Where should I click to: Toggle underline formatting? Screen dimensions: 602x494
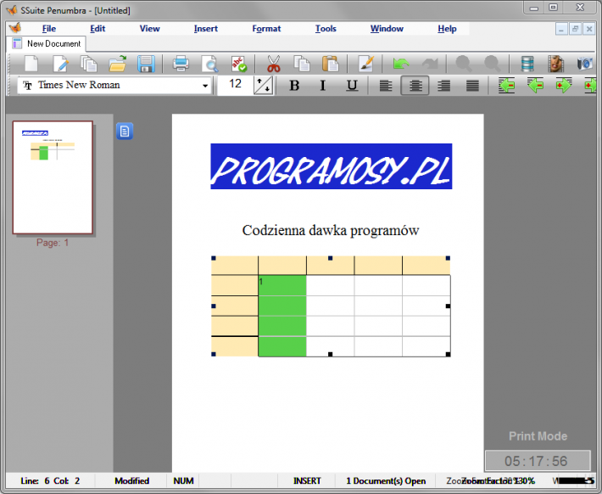coord(352,86)
